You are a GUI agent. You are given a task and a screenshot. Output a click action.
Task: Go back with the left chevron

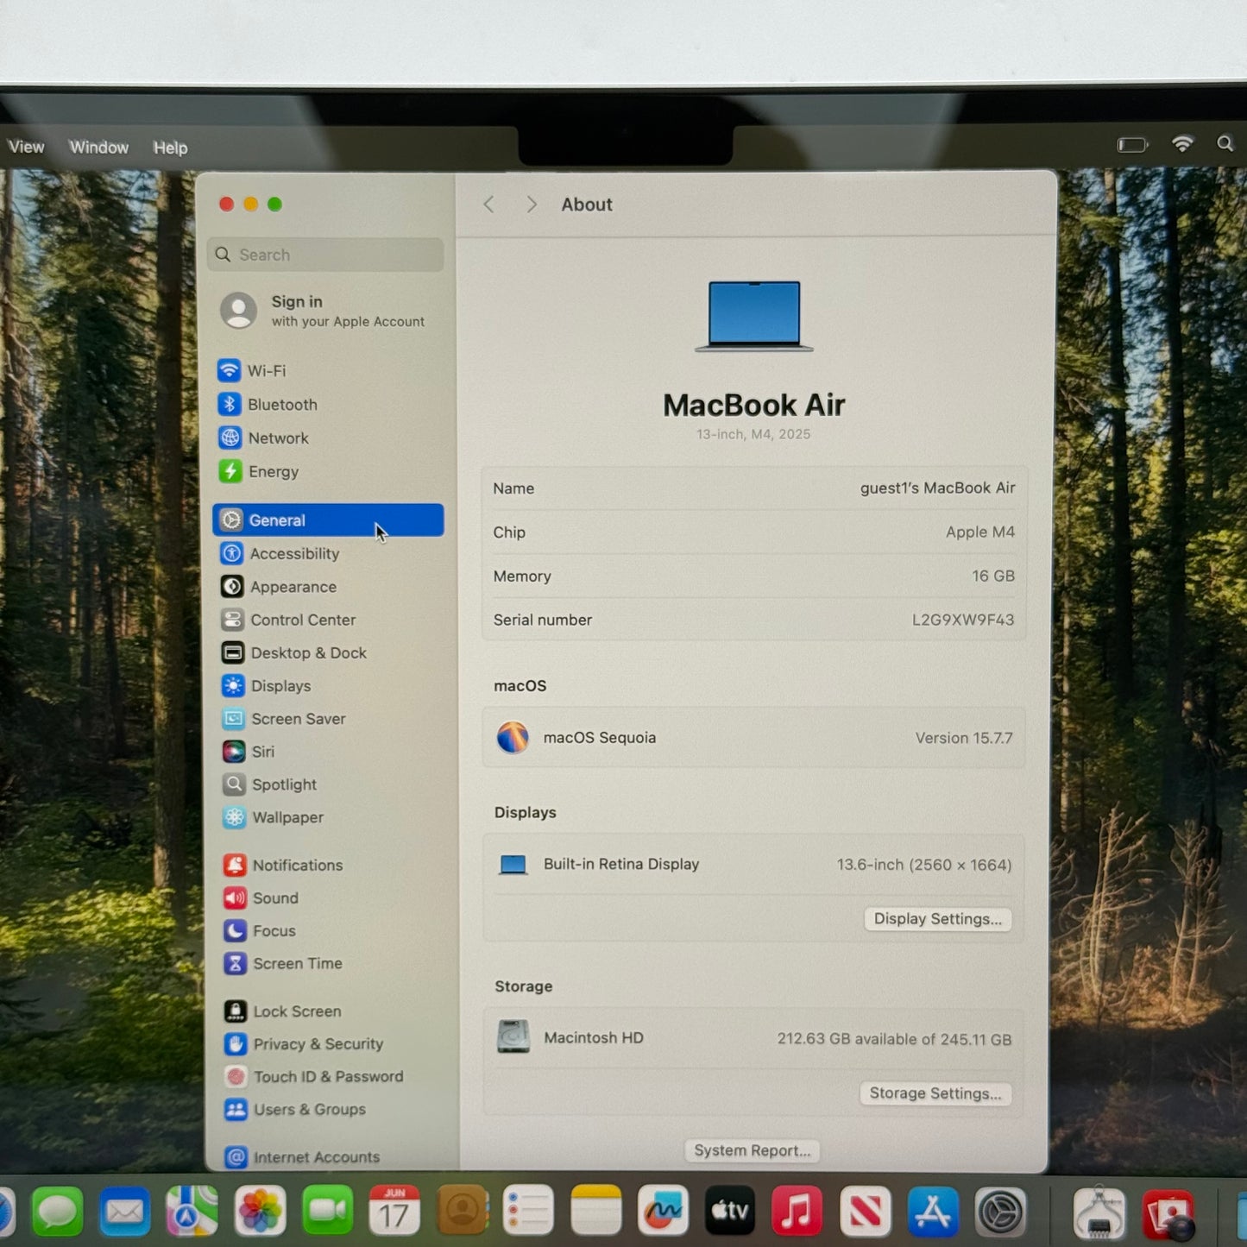(x=488, y=205)
